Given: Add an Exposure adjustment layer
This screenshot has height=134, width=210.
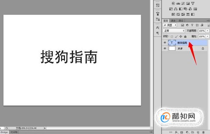Looking at the screenshot, I should [188, 3].
